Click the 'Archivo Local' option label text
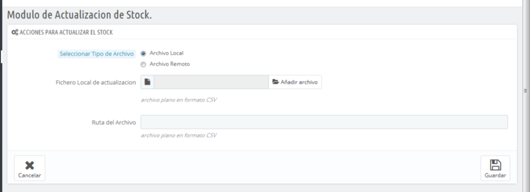 click(167, 53)
